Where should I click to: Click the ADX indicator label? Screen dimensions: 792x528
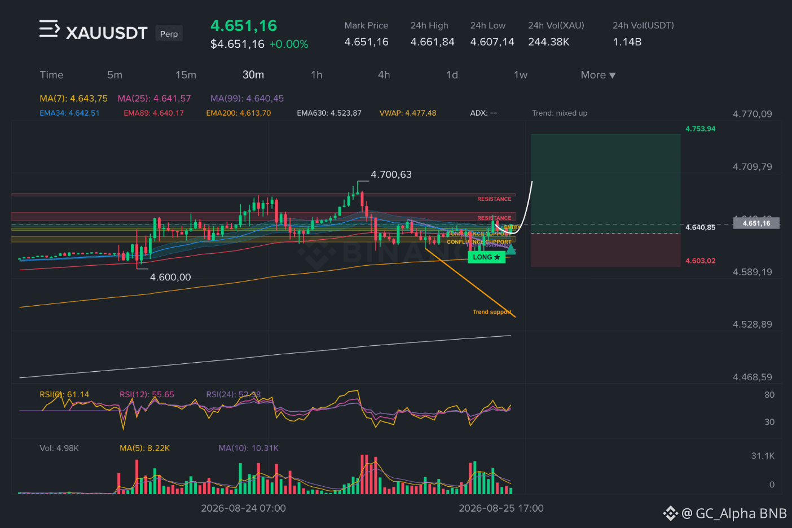point(483,113)
